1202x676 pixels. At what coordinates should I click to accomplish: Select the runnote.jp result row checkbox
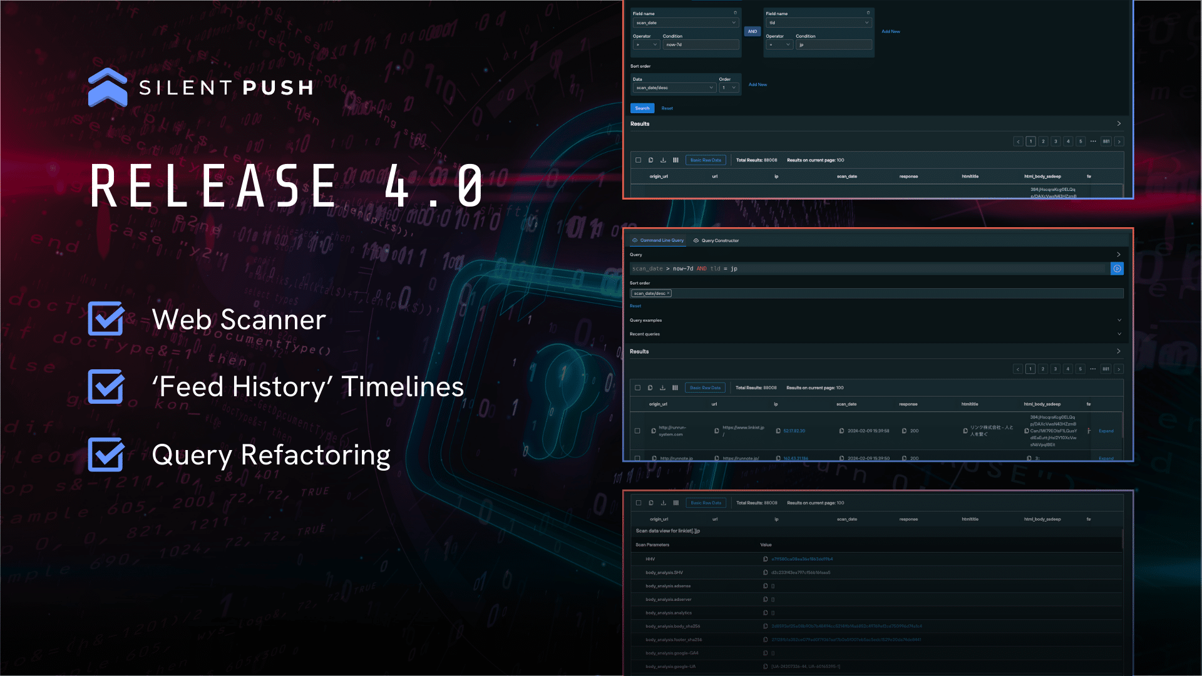tap(637, 458)
